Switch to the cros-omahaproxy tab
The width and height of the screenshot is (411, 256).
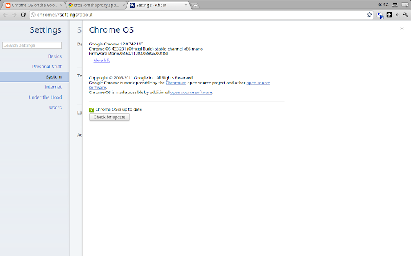[96, 5]
